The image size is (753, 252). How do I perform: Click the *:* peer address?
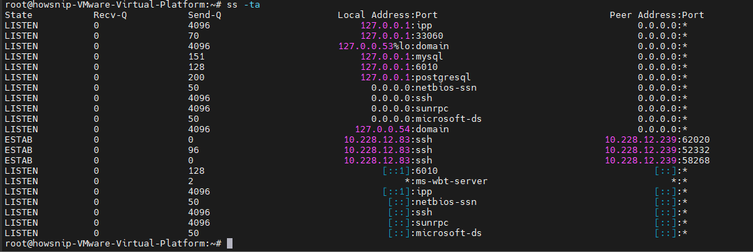pos(679,181)
